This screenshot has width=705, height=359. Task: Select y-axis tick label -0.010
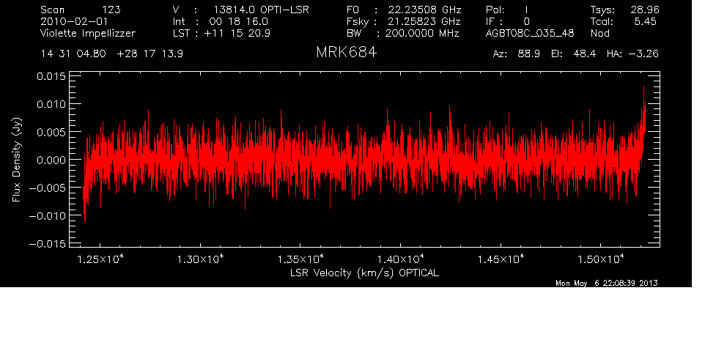(x=47, y=215)
